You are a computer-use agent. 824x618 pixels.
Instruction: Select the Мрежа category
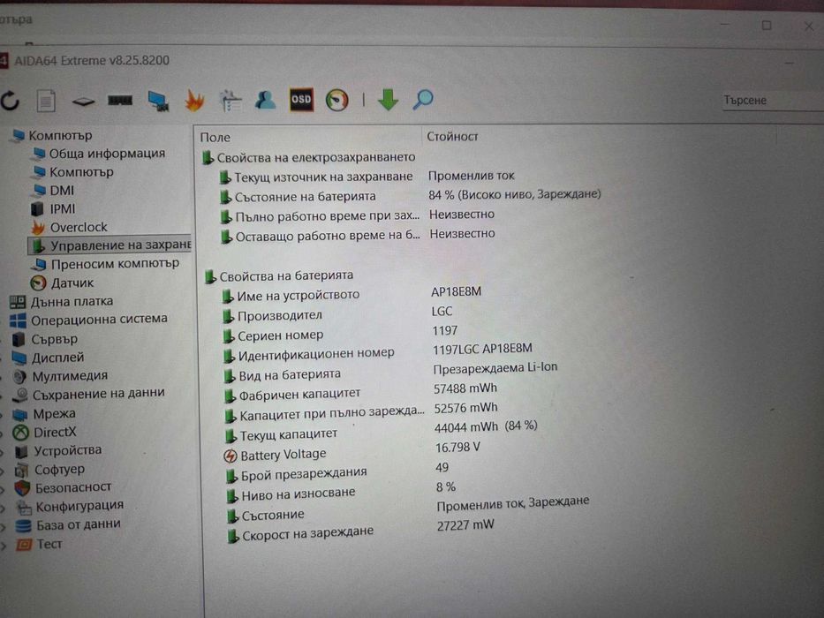44,414
